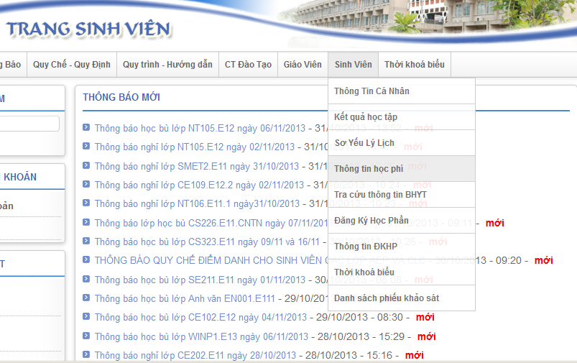Open Danh sách phiếu khảo sát entry

tap(387, 298)
